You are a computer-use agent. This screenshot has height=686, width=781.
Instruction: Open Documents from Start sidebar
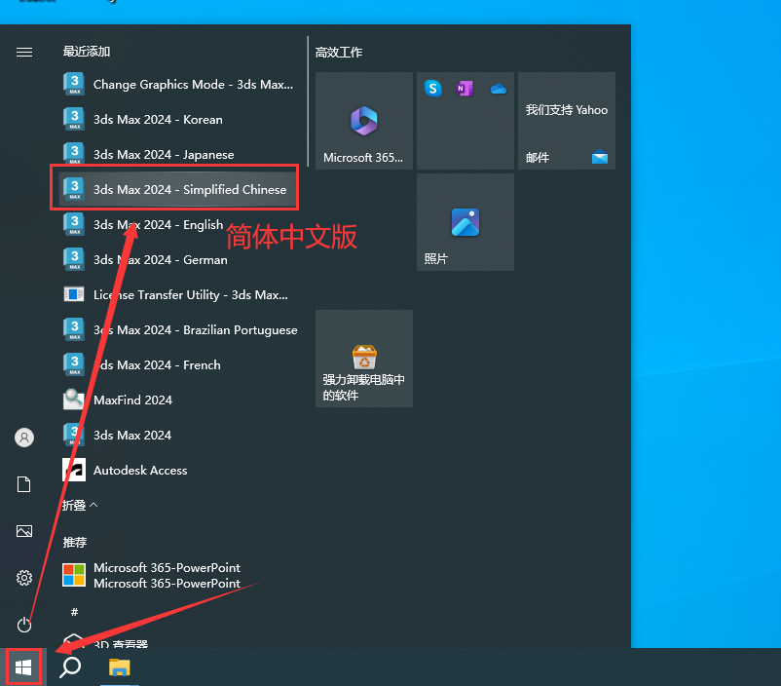24,484
